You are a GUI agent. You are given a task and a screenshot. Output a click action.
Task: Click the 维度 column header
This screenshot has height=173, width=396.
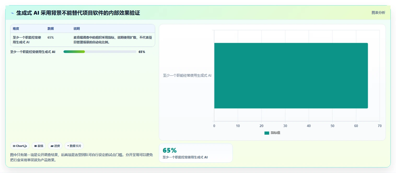[16, 29]
